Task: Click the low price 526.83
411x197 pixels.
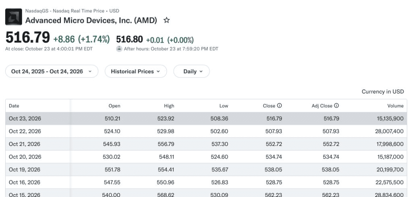Action: (219, 183)
